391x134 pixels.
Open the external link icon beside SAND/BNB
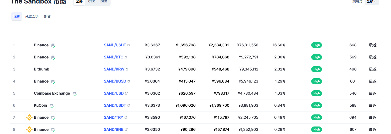point(126,129)
